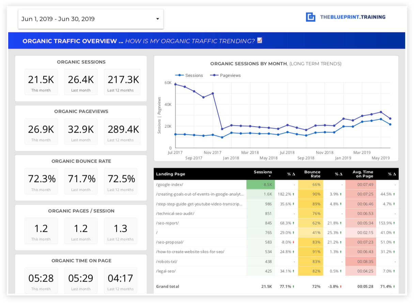The width and height of the screenshot is (414, 303).
Task: Click the Jun 1, 2019 - Jun 30, 2019 date text
Action: (x=58, y=19)
